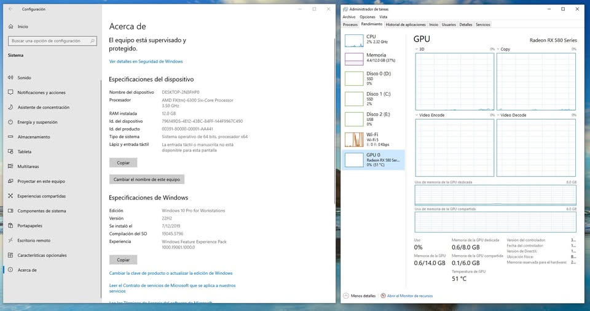Open the Video Encode graph dropdown
This screenshot has height=311, width=590.
tap(417, 115)
